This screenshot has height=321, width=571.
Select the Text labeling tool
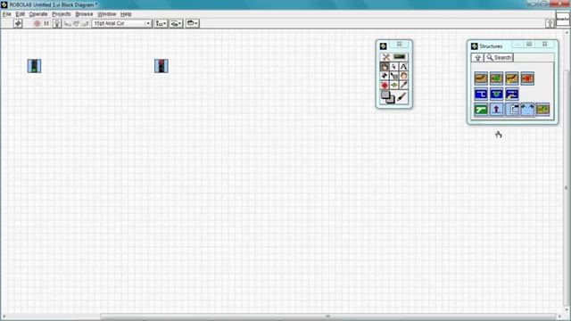[x=403, y=67]
